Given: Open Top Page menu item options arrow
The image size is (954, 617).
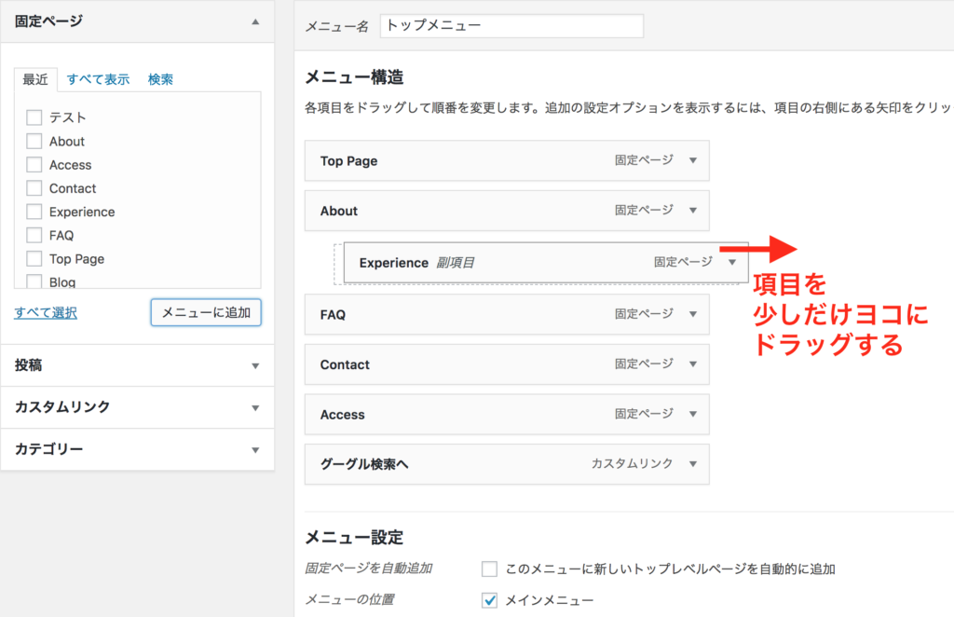Looking at the screenshot, I should pos(692,160).
